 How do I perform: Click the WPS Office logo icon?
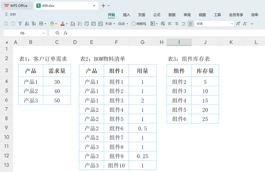[6, 6]
